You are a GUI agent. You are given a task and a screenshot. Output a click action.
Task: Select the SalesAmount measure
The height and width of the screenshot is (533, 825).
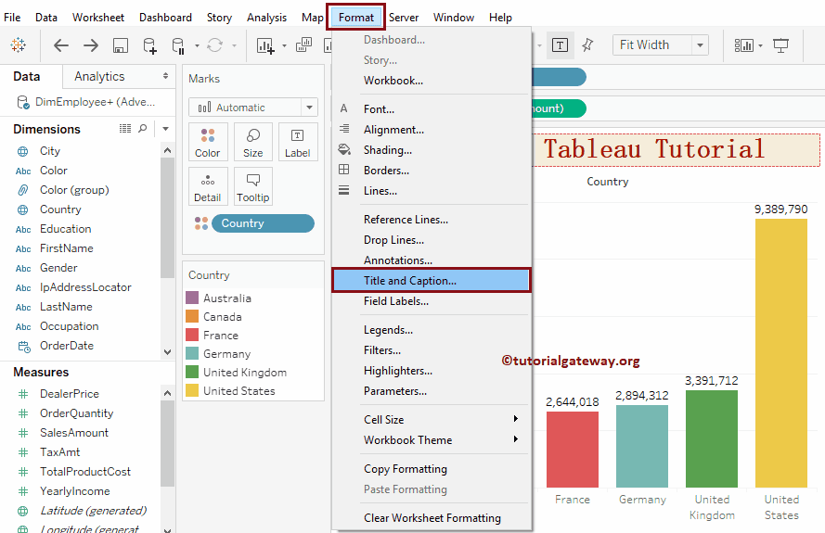point(74,433)
